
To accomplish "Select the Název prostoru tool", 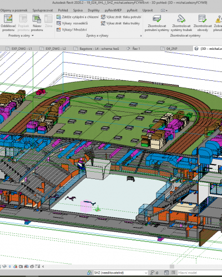I will 37,23.
